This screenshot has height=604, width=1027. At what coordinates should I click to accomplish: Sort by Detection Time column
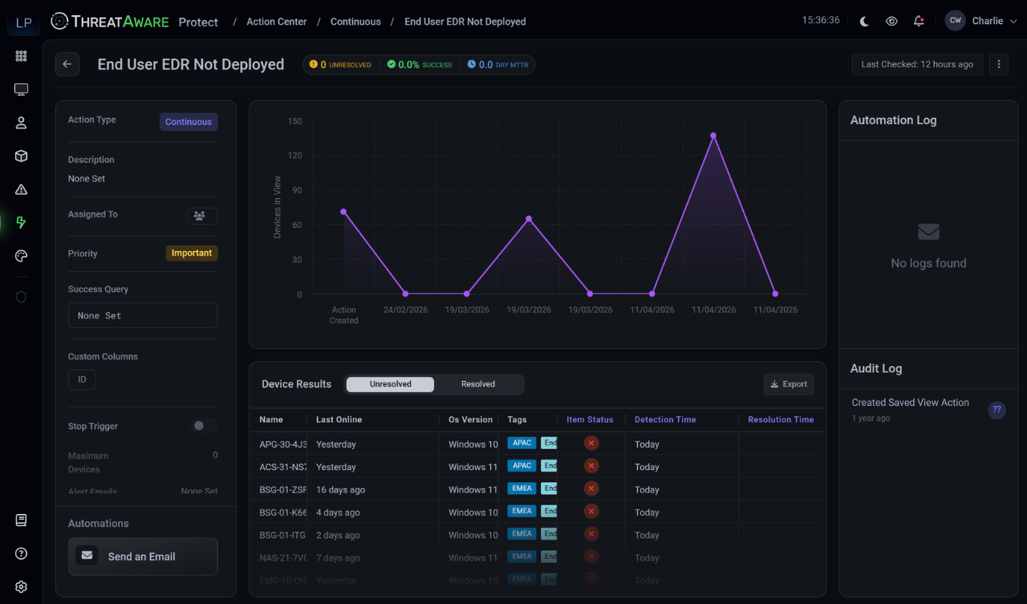point(665,420)
